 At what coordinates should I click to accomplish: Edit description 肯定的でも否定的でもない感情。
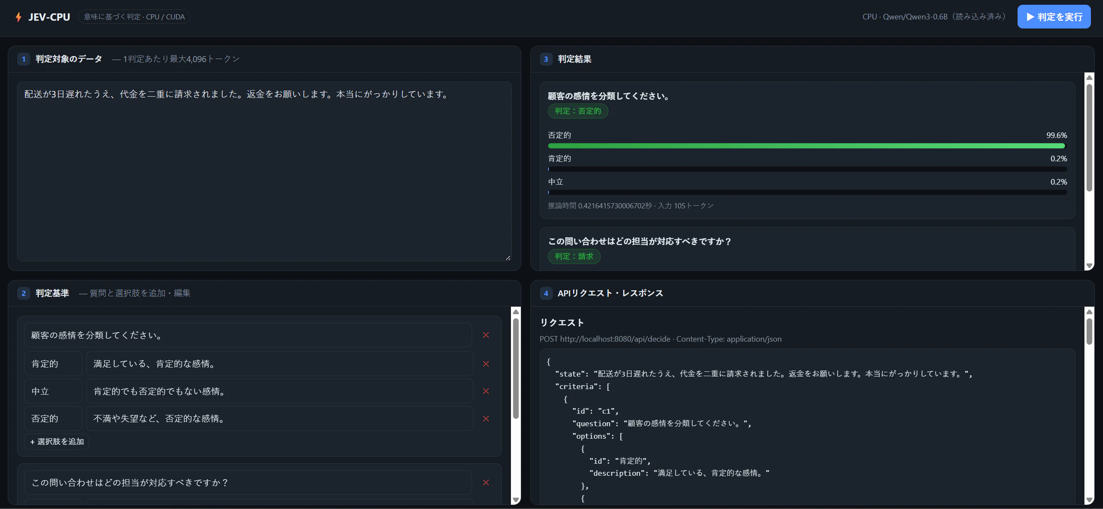click(x=280, y=391)
